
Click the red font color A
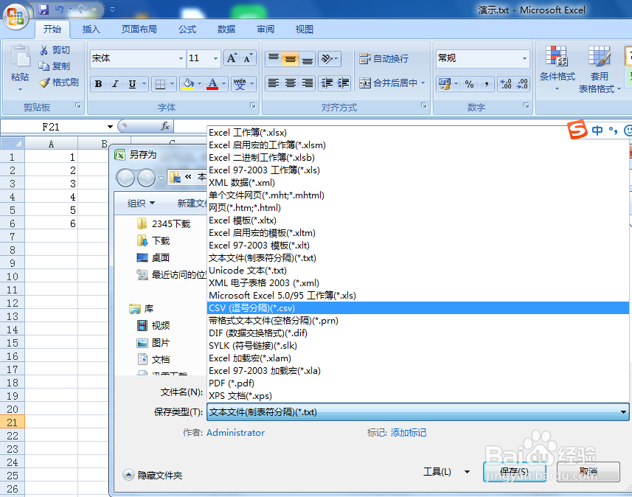tap(212, 84)
